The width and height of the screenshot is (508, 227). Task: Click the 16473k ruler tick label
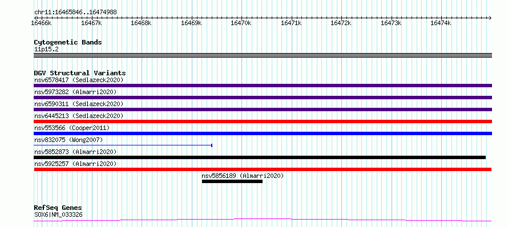click(391, 23)
